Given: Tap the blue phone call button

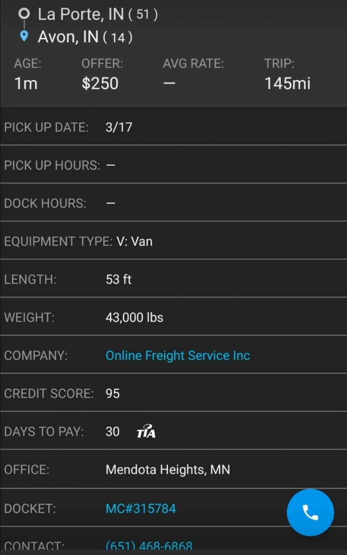Looking at the screenshot, I should (310, 513).
